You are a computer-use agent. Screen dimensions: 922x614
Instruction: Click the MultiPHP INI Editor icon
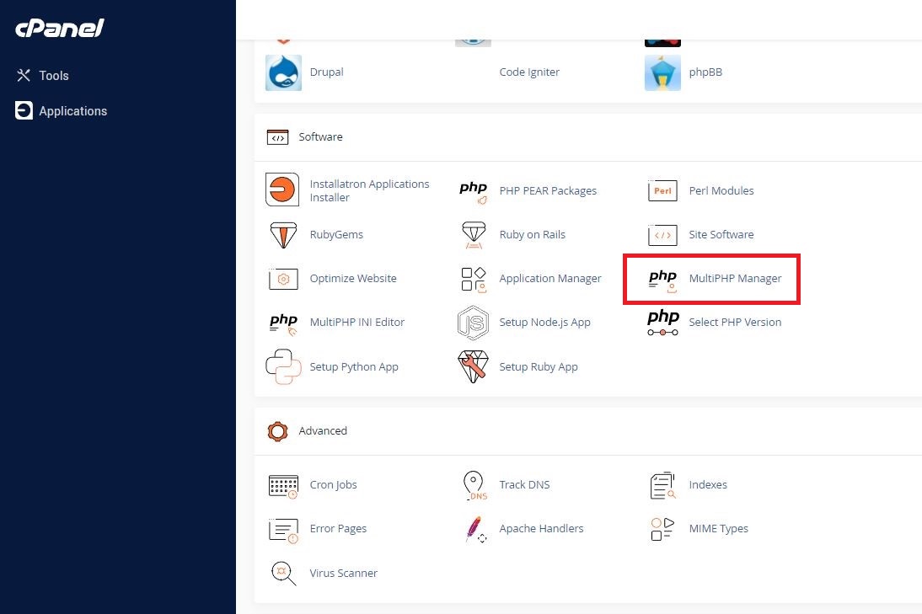[x=283, y=323]
